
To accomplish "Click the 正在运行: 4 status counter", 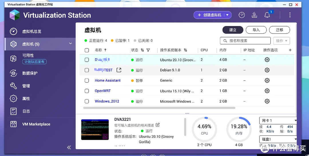I will (96, 41).
